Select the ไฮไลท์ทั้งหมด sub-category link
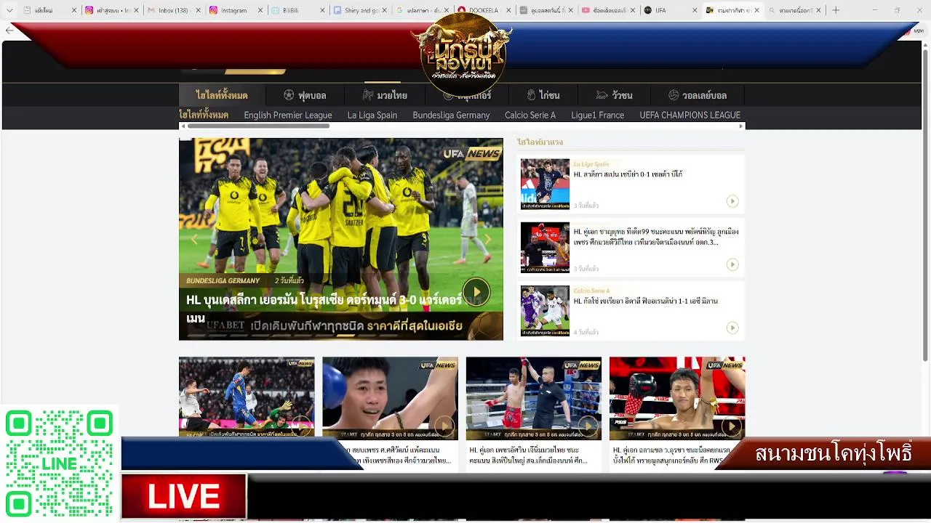931x523 pixels. (204, 115)
